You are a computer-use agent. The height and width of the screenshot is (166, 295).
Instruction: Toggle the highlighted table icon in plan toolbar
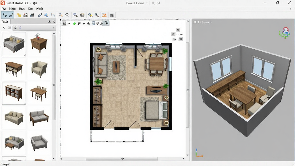tap(107, 23)
